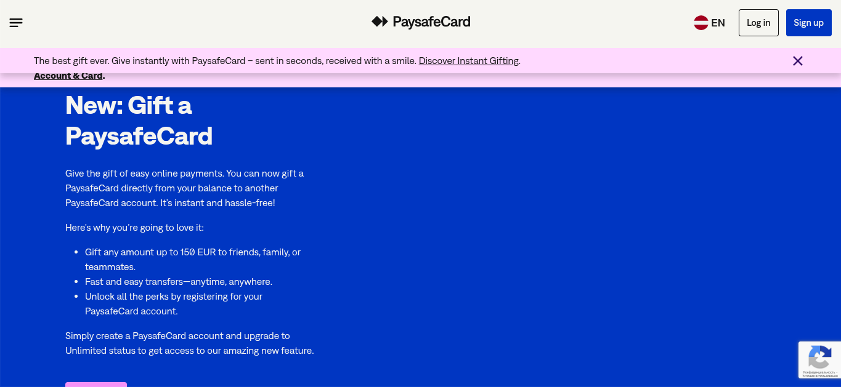Open the hamburger navigation menu
The height and width of the screenshot is (387, 841).
point(16,23)
